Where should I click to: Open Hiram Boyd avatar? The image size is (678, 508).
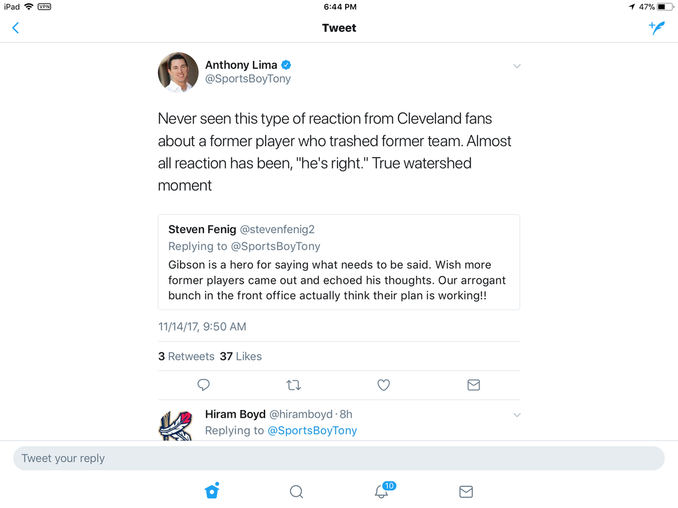[176, 425]
